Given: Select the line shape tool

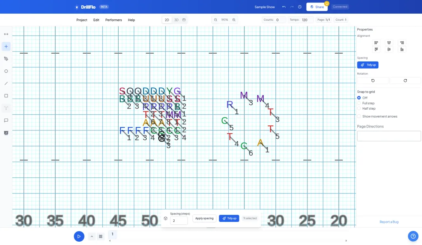Looking at the screenshot, I should 6,83.
